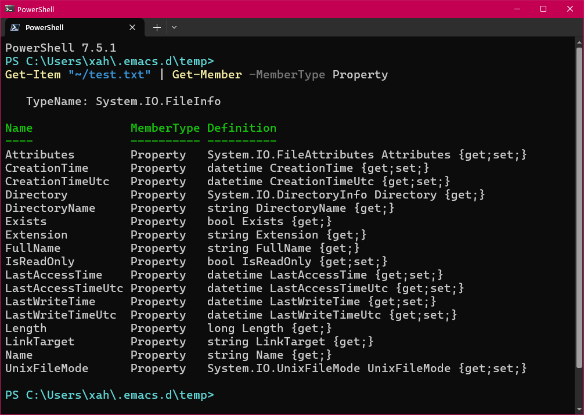This screenshot has width=584, height=415.
Task: Click the "Name" row entry below LinkTarget
Action: pyautogui.click(x=19, y=355)
